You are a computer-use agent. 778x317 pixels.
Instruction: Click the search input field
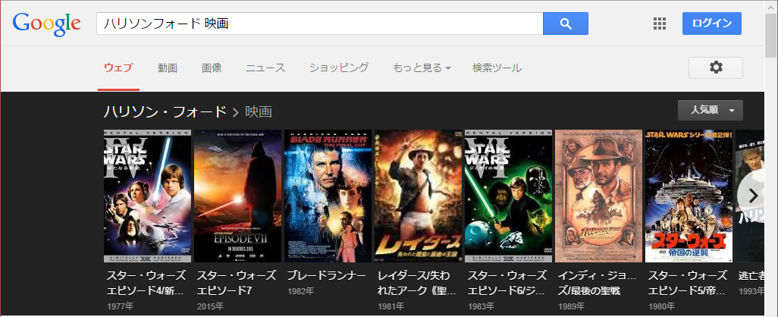318,24
